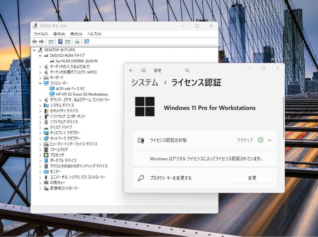Open the blue question mark Help icon
Screen dimensions: 318x237
point(60,41)
